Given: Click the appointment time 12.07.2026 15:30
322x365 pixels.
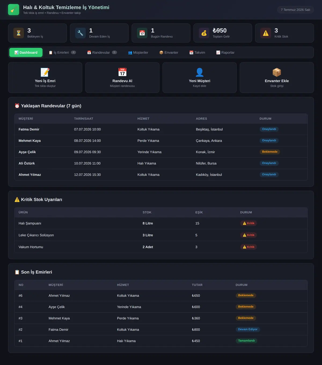Looking at the screenshot, I should (x=87, y=175).
